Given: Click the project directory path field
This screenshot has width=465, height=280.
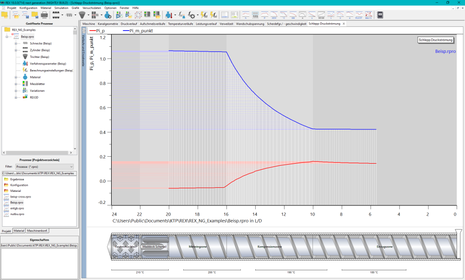Looking at the screenshot, I should click(40, 173).
